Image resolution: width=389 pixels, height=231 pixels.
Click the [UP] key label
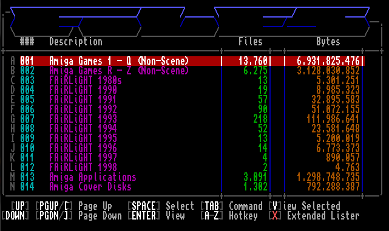(20, 206)
